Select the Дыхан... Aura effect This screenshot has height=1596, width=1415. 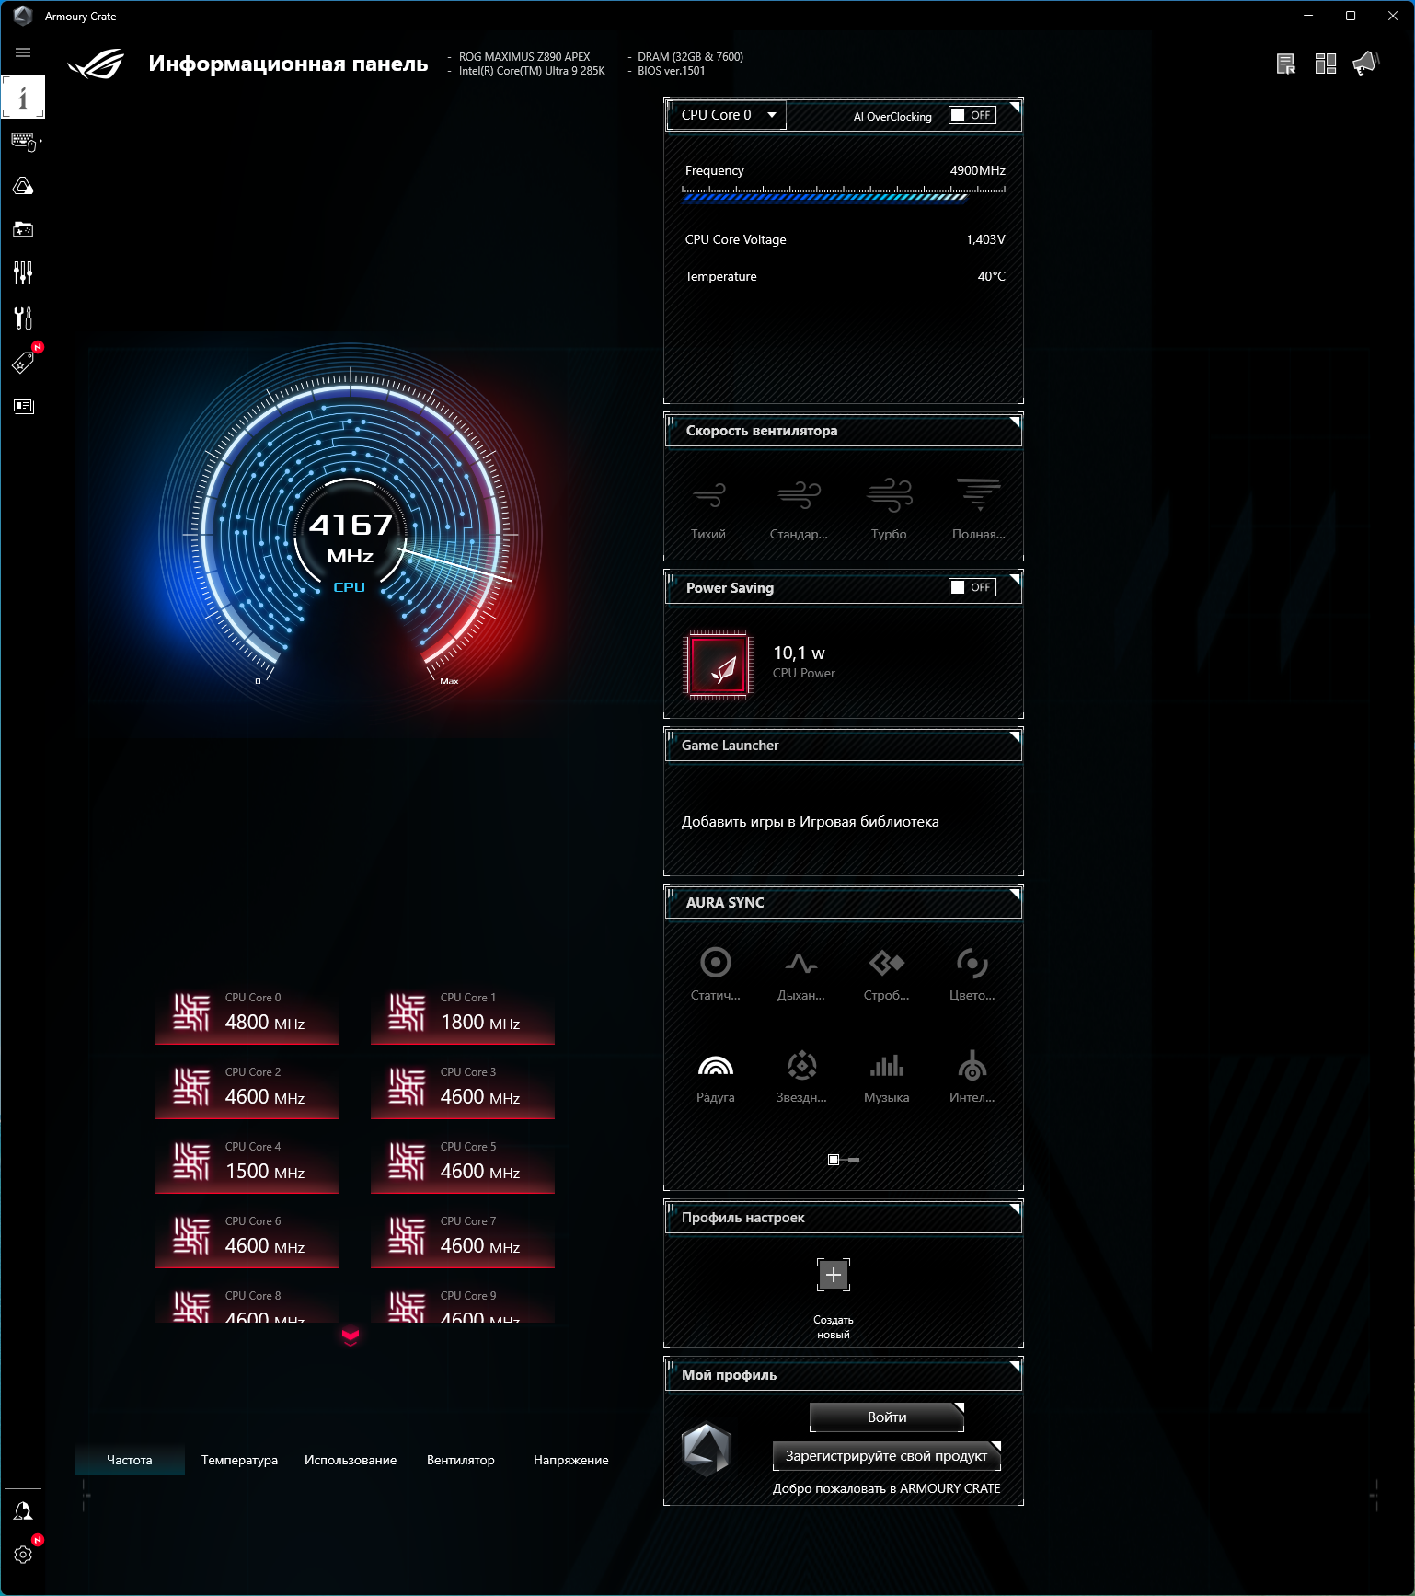pos(801,974)
